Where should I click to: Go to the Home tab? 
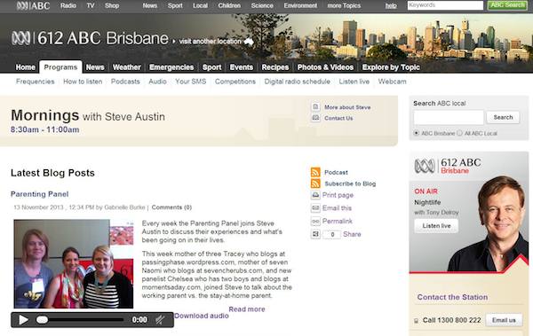[26, 67]
